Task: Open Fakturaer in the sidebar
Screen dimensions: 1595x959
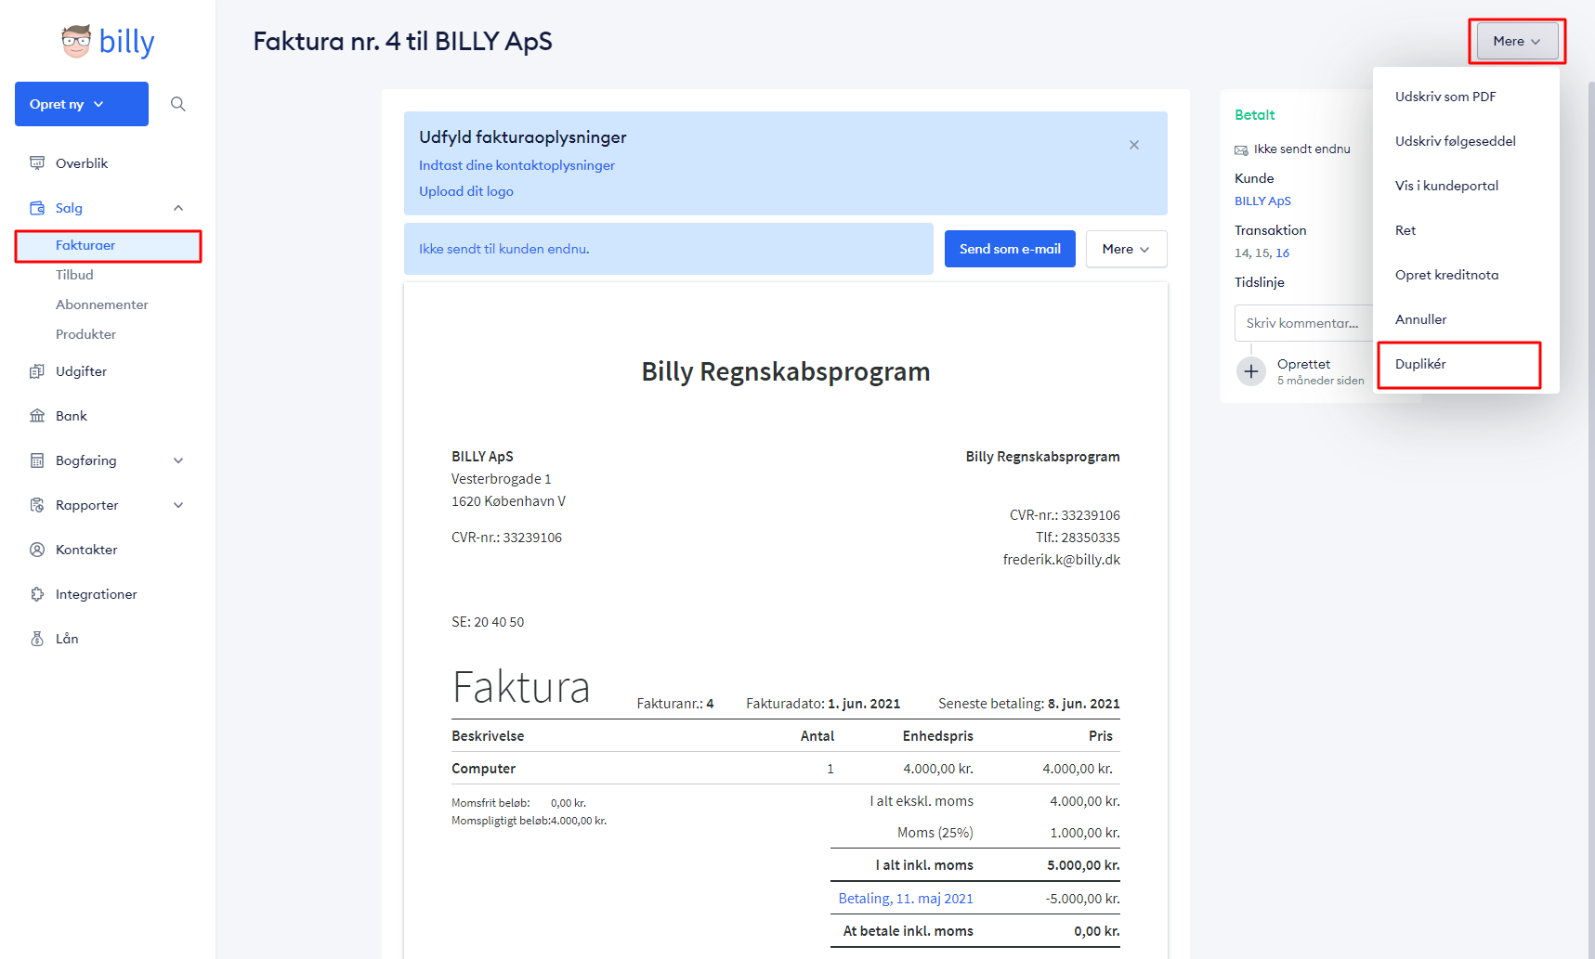Action: pos(108,245)
